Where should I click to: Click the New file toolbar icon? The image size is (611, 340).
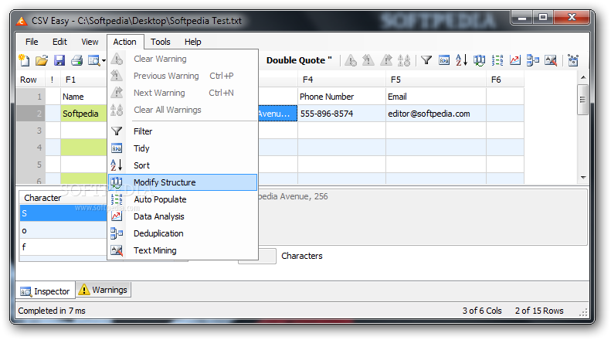click(x=24, y=60)
